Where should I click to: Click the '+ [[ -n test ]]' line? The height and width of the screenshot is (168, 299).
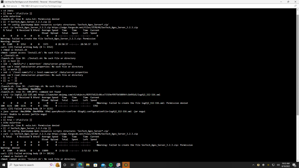pos(10,61)
